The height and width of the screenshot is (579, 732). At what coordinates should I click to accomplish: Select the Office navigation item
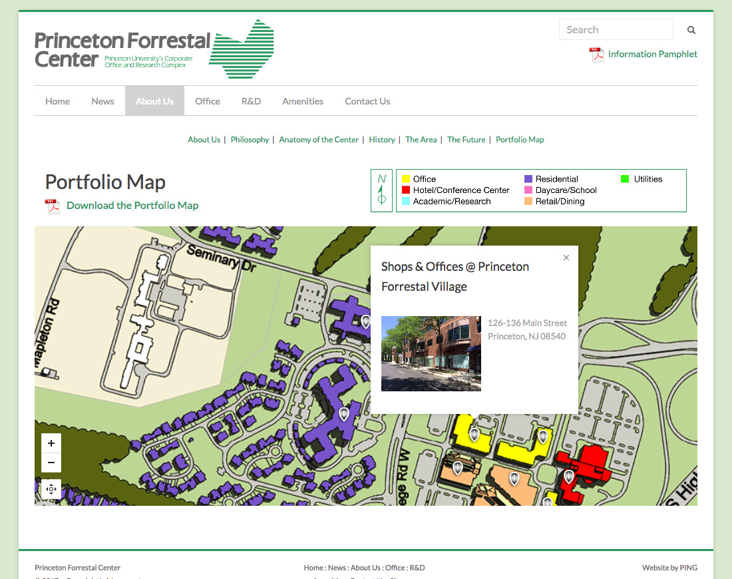[208, 101]
